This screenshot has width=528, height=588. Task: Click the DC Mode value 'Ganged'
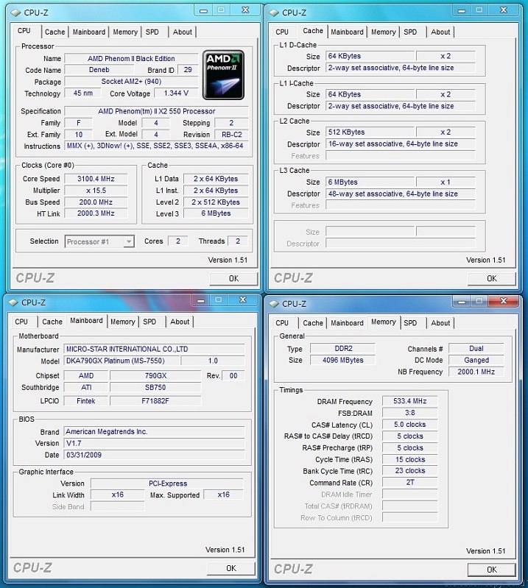476,360
